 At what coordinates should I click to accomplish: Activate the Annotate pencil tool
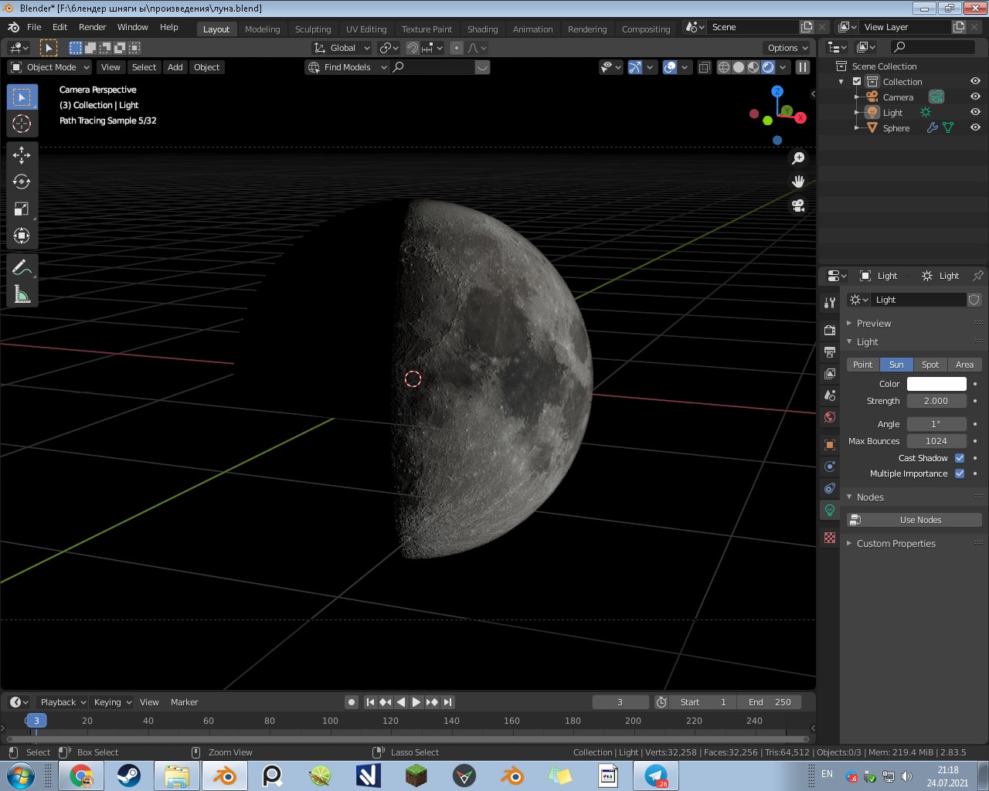(22, 268)
